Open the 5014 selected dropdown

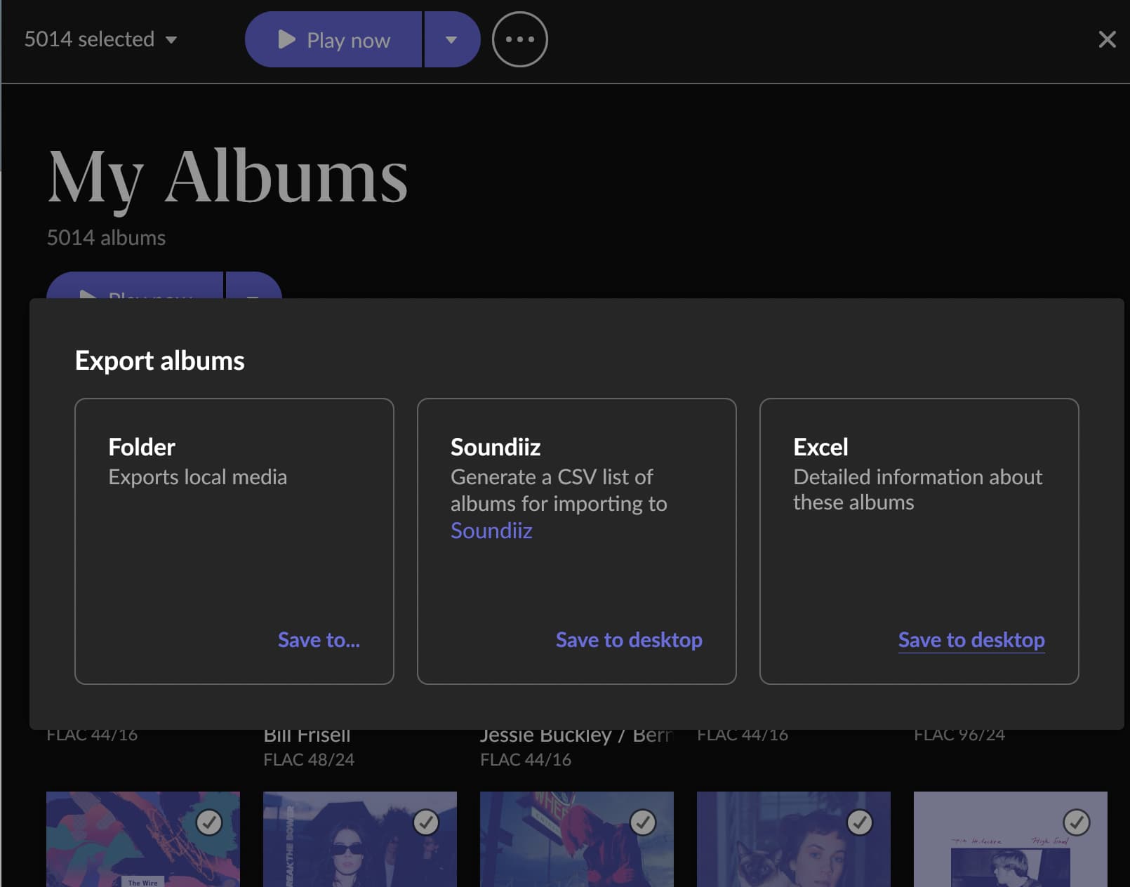pos(100,39)
